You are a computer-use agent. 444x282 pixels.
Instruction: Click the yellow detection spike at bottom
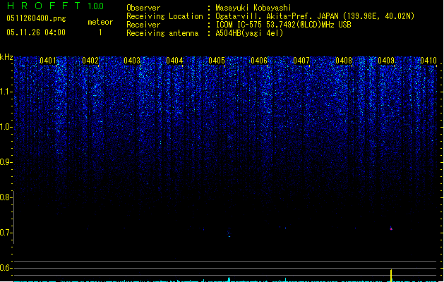tap(391, 276)
